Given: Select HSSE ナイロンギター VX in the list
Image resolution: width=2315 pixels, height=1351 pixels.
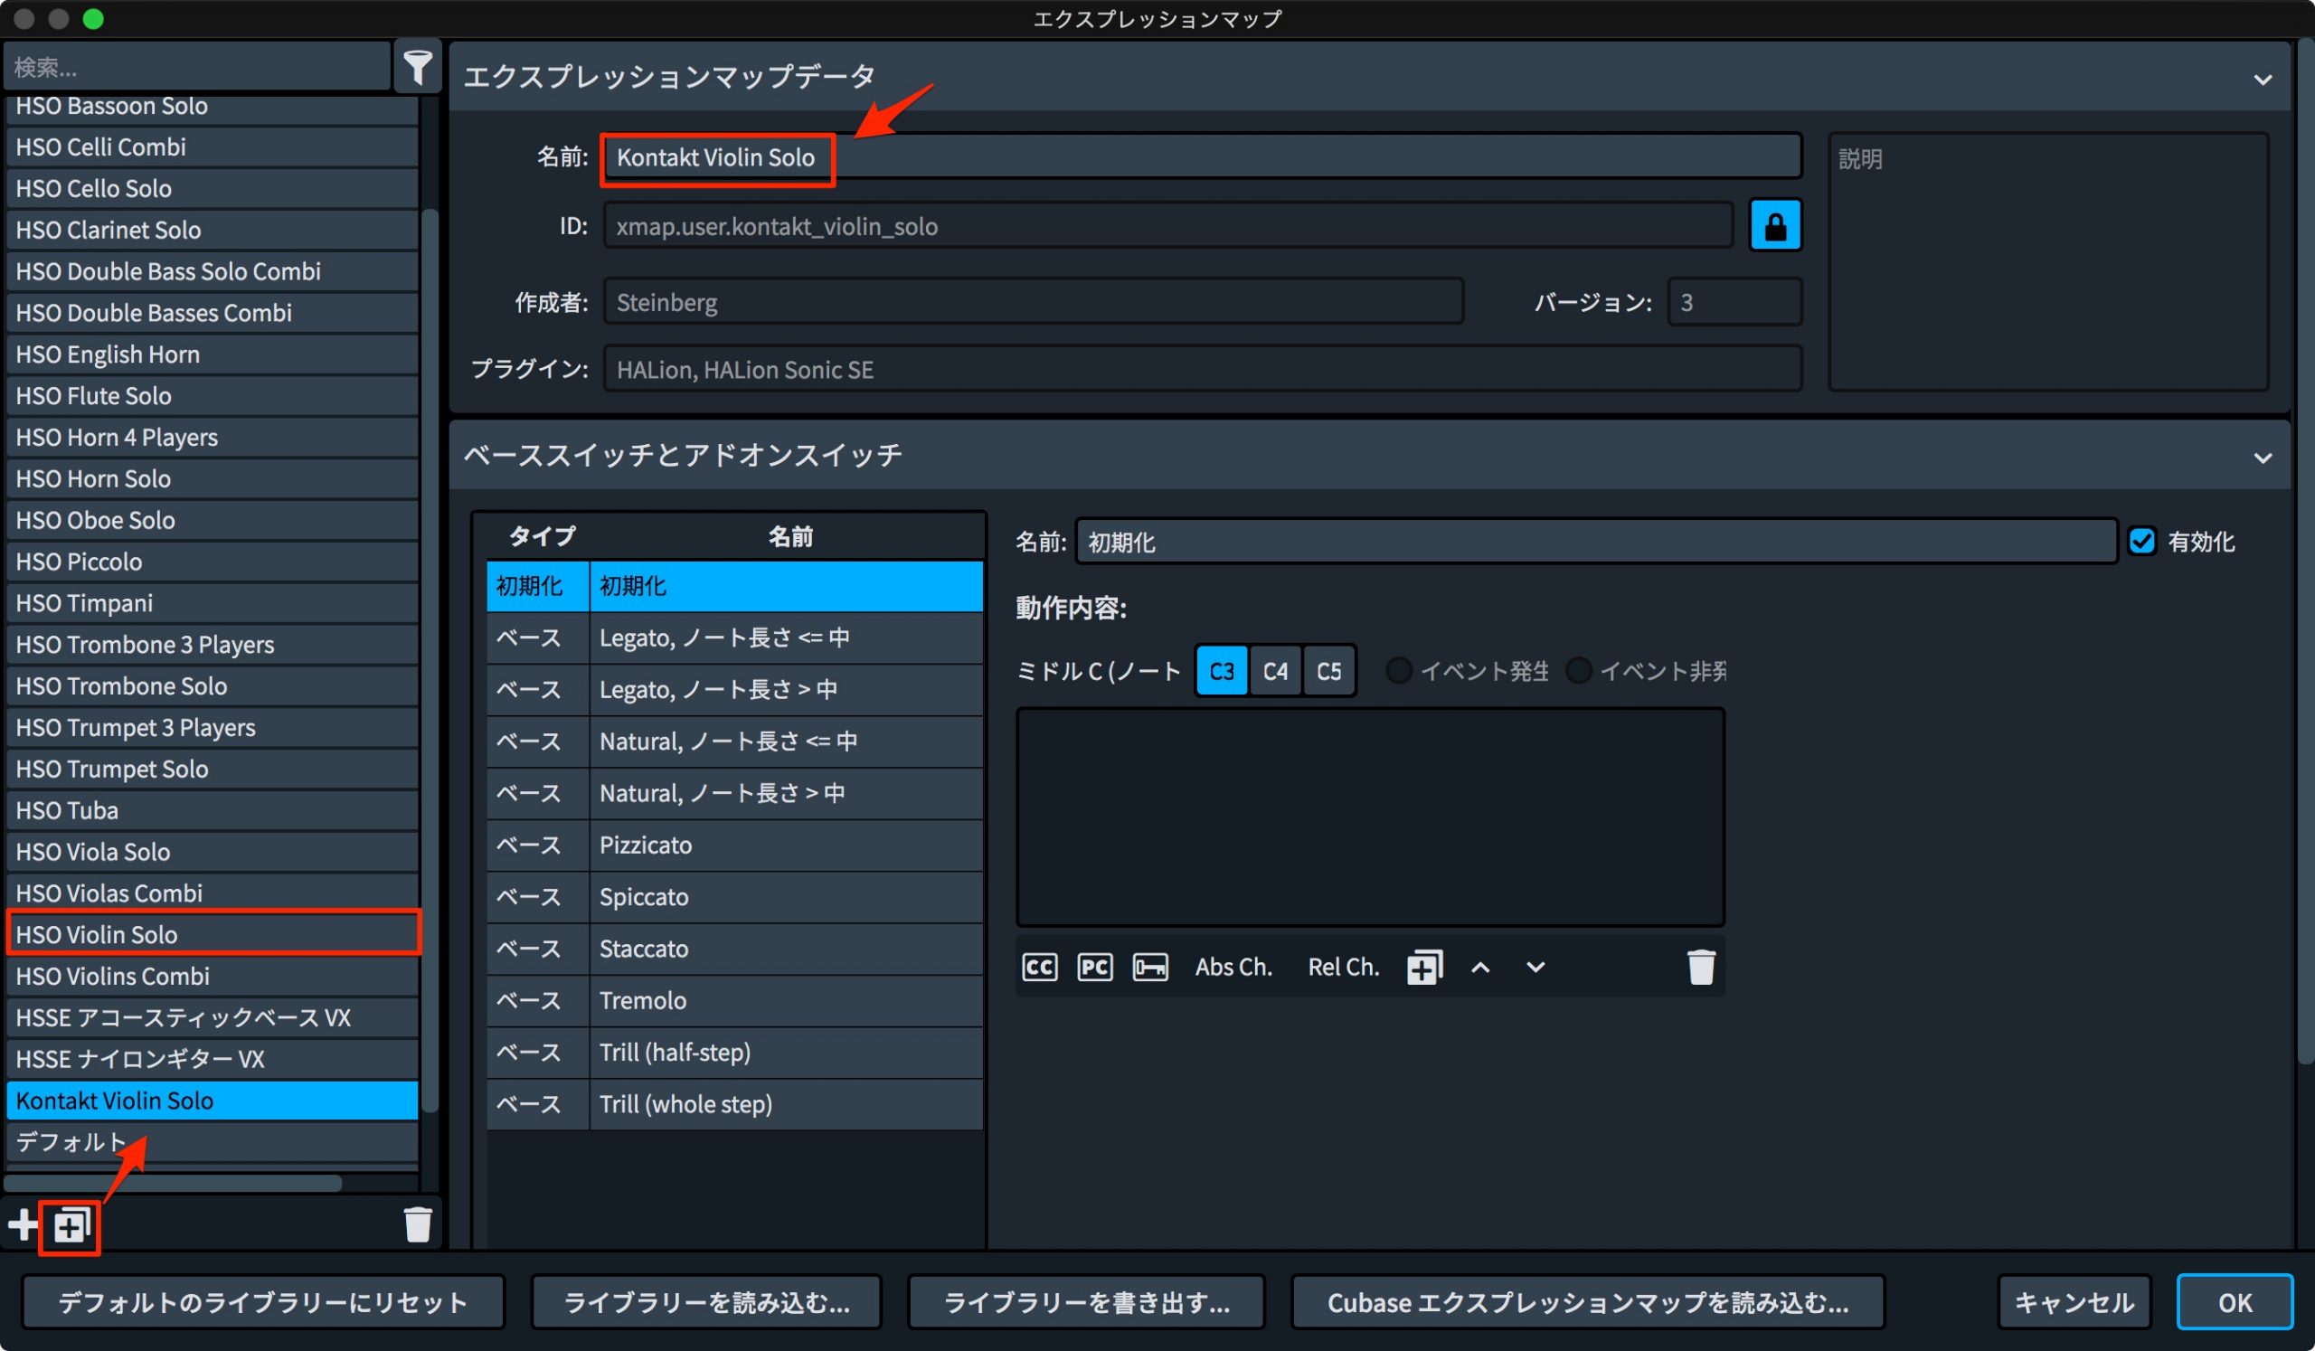Looking at the screenshot, I should tap(213, 1059).
